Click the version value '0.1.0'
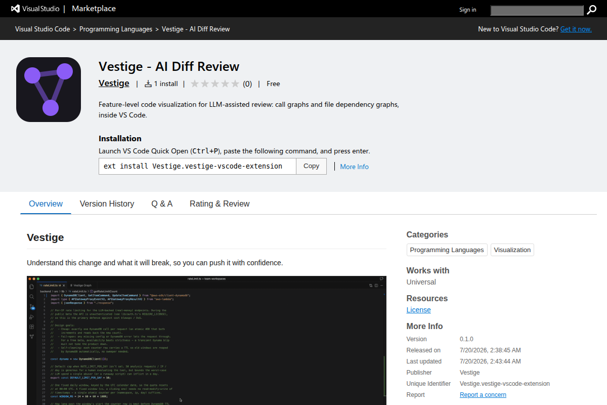Viewport: 607px width, 405px height. click(x=466, y=339)
